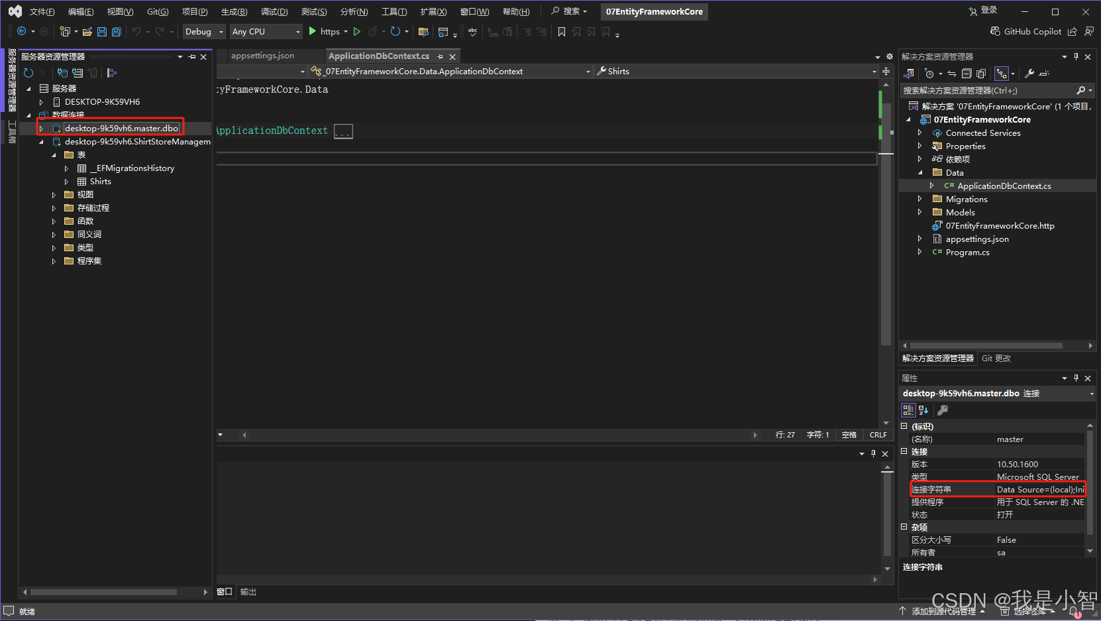The image size is (1101, 621).
Task: Click Solution Explorer horizontal scrollbar
Action: (x=986, y=345)
